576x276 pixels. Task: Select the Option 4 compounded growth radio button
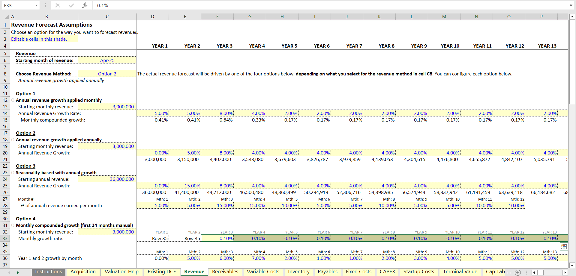pos(13,225)
